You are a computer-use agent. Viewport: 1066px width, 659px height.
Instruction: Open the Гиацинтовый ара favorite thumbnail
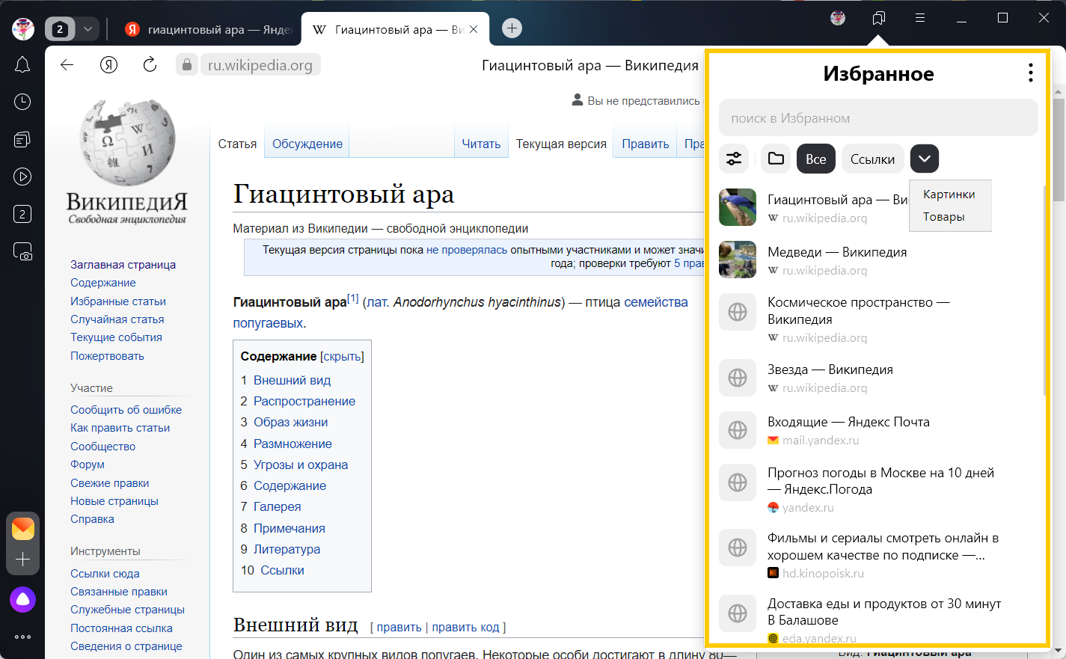coord(738,207)
